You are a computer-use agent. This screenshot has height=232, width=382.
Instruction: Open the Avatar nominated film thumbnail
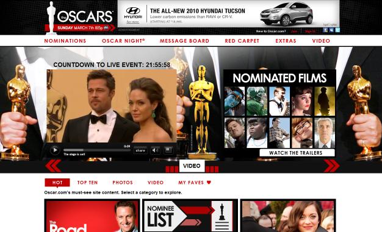(234, 101)
